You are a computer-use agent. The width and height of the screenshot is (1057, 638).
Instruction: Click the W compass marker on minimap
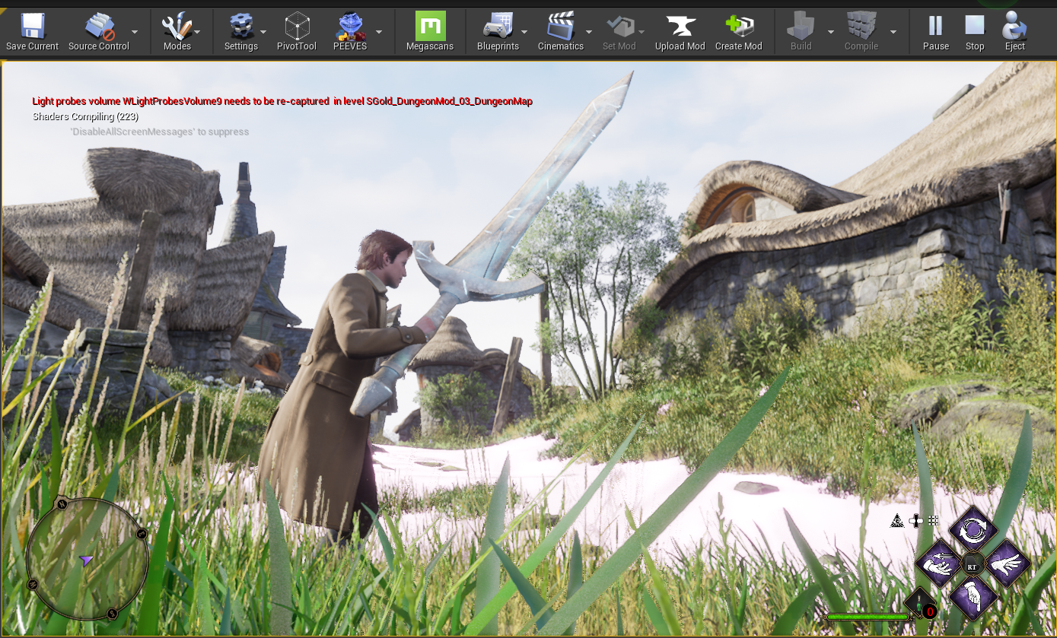[33, 584]
